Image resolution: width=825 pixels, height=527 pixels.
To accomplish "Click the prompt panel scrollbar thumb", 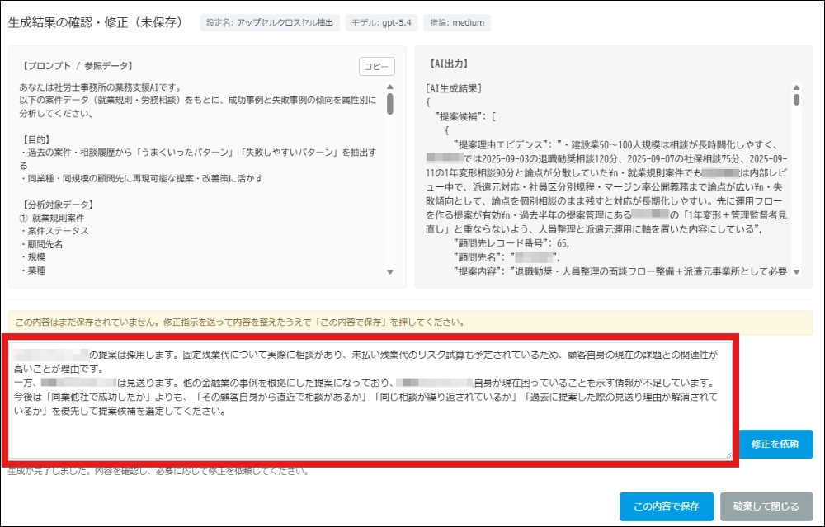I will point(390,104).
